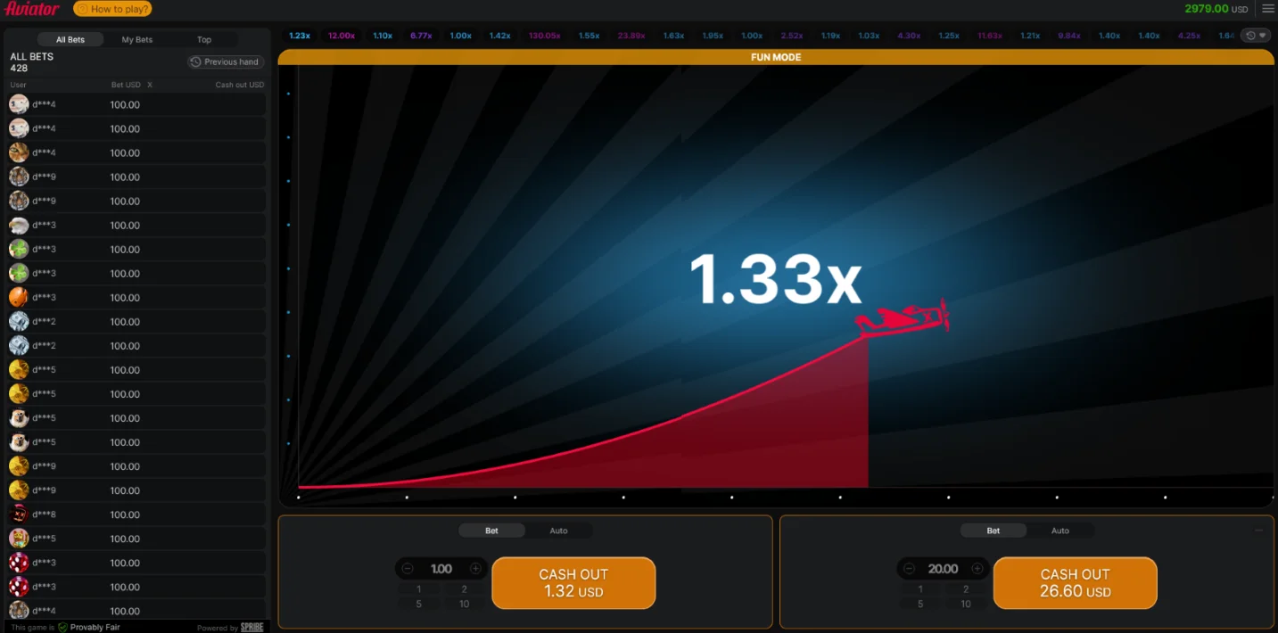Show the Previous hand results
Image resolution: width=1278 pixels, height=633 pixels.
(x=225, y=62)
